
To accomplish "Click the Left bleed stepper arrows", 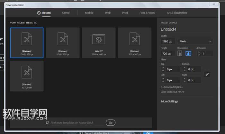I will point(163,80).
